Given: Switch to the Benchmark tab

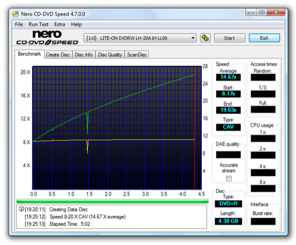Looking at the screenshot, I should (x=30, y=54).
